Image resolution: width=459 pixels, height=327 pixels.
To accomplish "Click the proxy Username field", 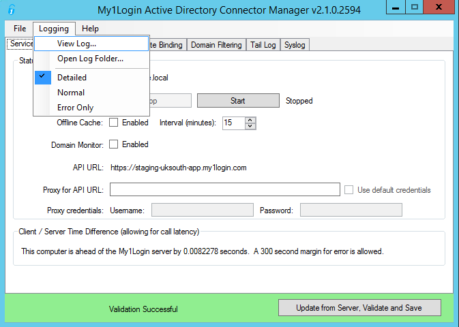I will [x=203, y=210].
